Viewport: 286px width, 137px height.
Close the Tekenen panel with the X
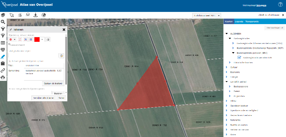click(x=64, y=30)
